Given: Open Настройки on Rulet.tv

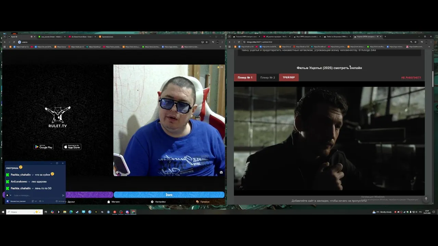Looking at the screenshot, I should tap(158, 202).
